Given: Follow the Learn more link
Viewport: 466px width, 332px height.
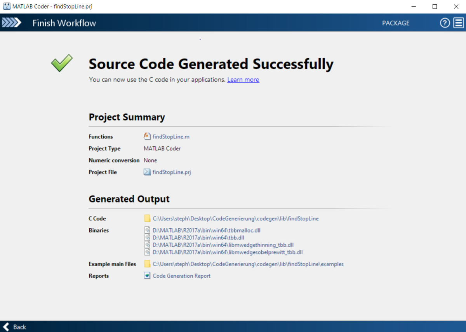Looking at the screenshot, I should pos(243,80).
